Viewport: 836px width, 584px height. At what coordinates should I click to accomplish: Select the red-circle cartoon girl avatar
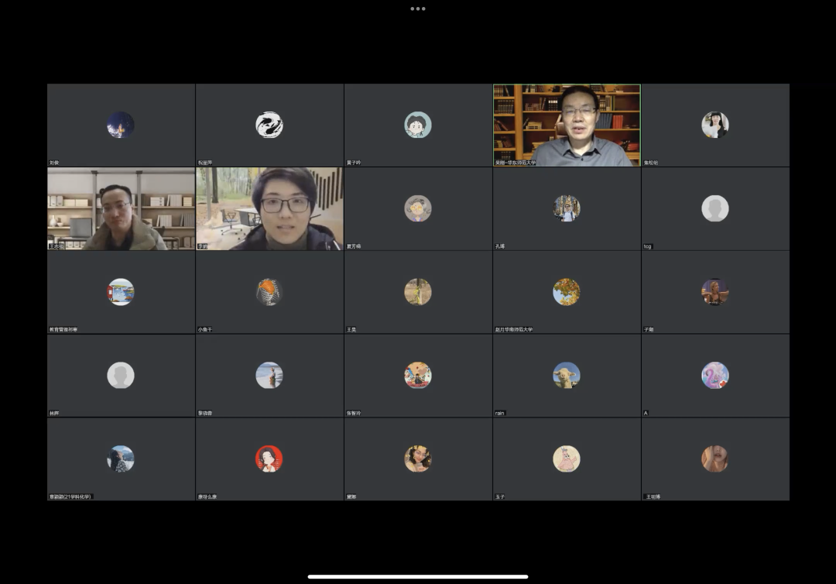click(269, 459)
